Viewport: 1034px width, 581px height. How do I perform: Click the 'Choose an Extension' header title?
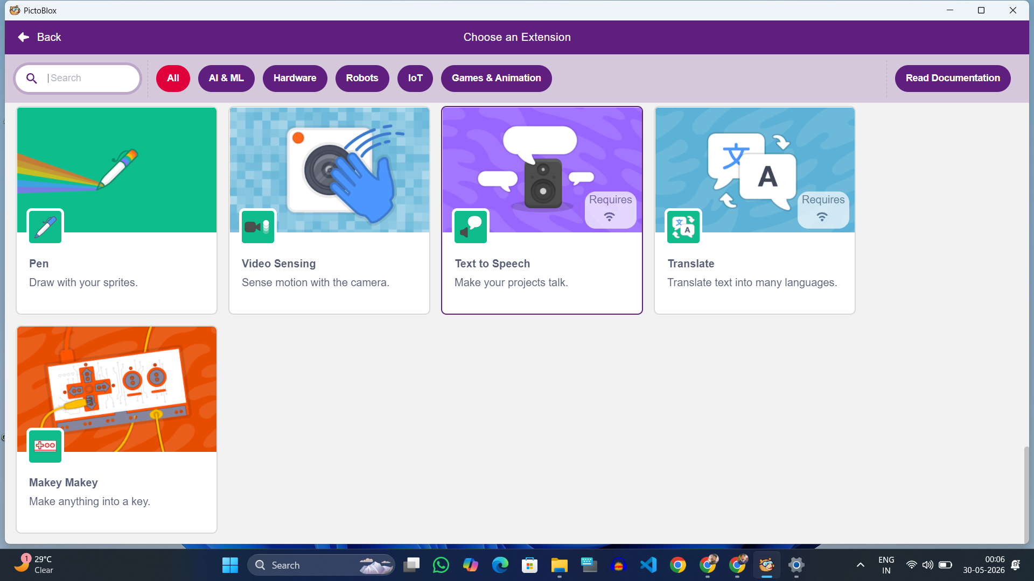(x=517, y=37)
